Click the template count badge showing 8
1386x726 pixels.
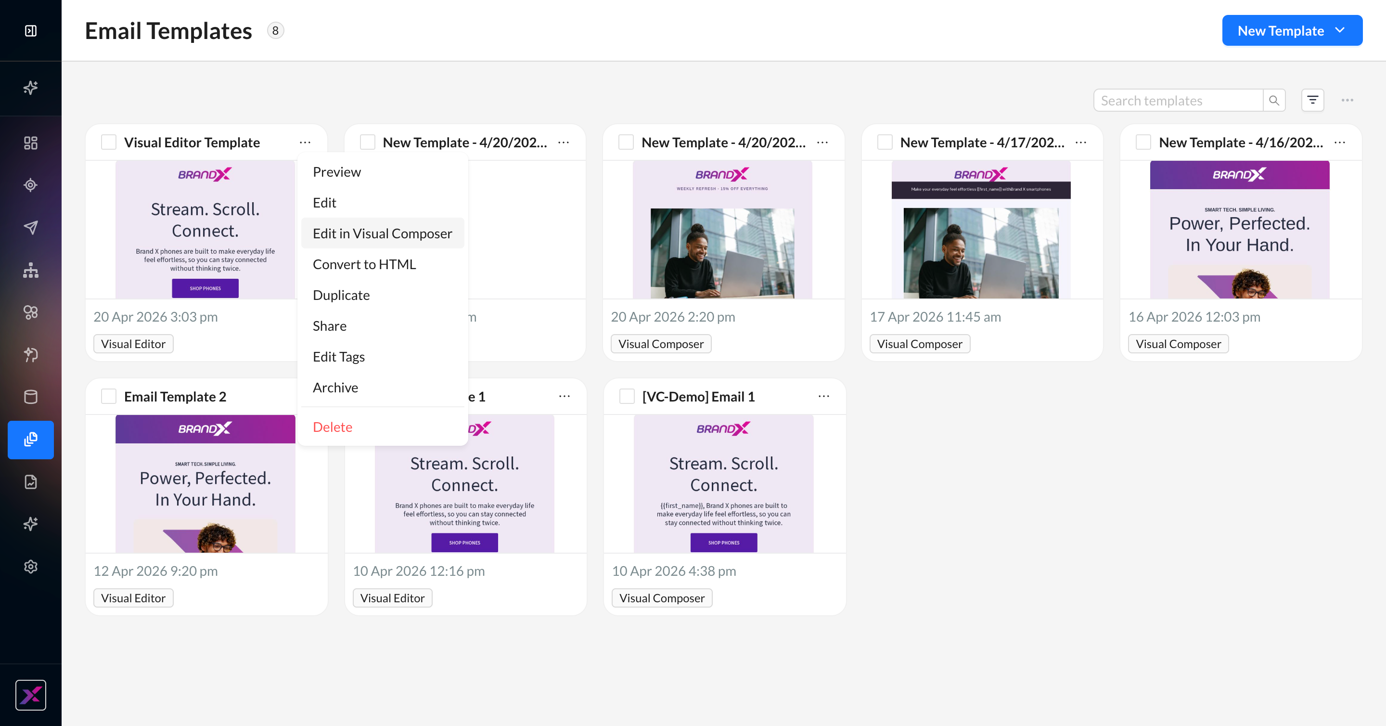click(275, 31)
